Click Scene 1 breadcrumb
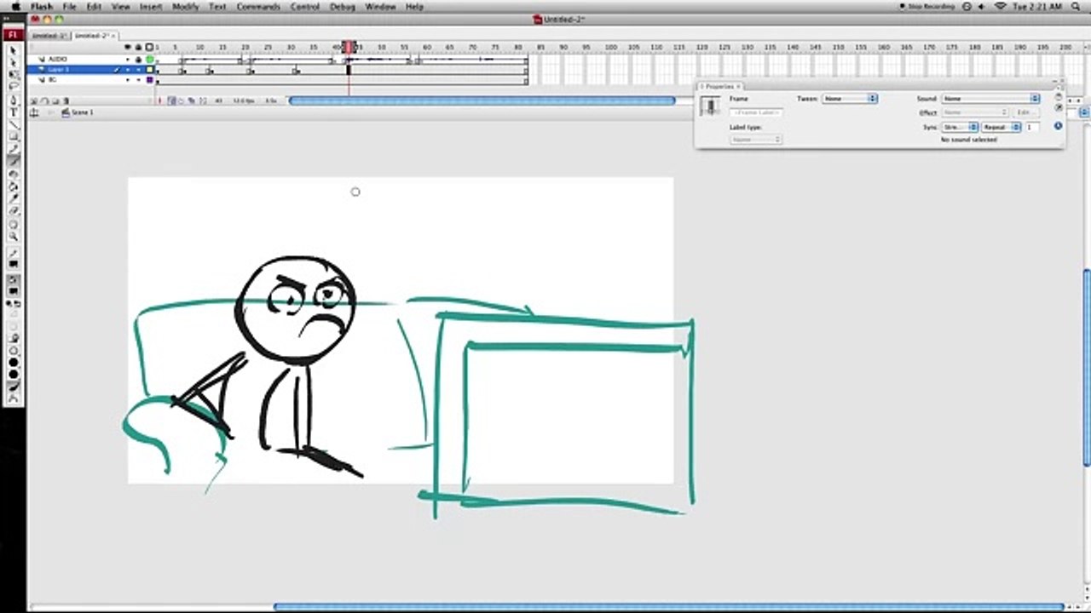 click(83, 112)
